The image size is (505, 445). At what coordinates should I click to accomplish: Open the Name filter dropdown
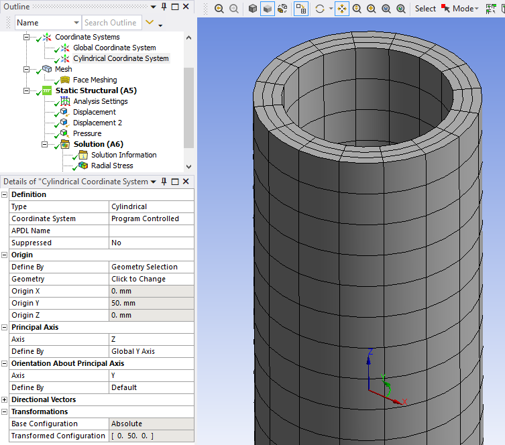pos(74,23)
